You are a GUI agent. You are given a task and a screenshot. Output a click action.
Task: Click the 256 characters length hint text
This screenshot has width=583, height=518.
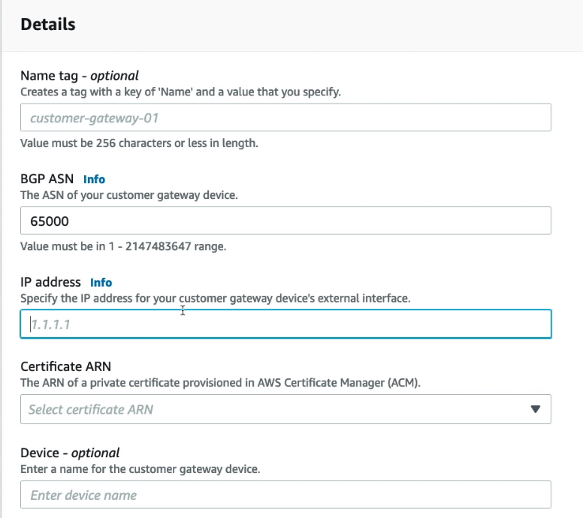[x=139, y=143]
